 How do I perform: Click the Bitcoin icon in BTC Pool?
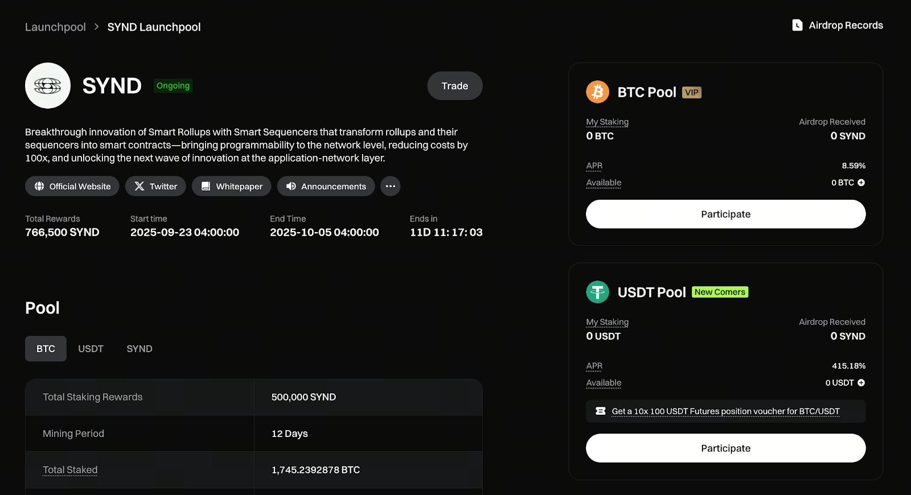pos(597,92)
